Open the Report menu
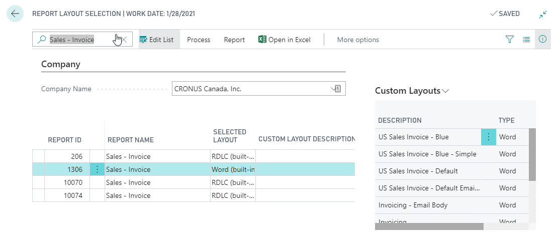Screen dimensions: 558x235 [x=234, y=40]
